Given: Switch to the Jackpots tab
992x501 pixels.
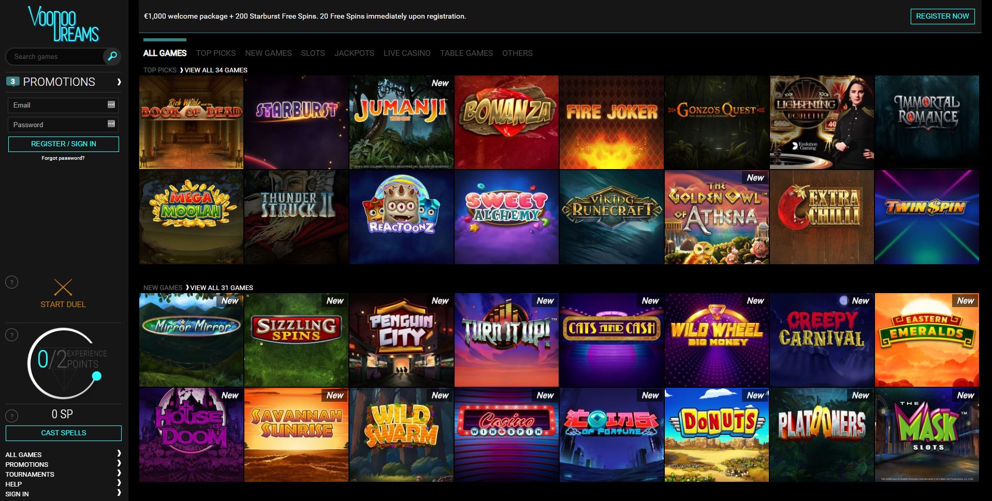Looking at the screenshot, I should pos(354,53).
